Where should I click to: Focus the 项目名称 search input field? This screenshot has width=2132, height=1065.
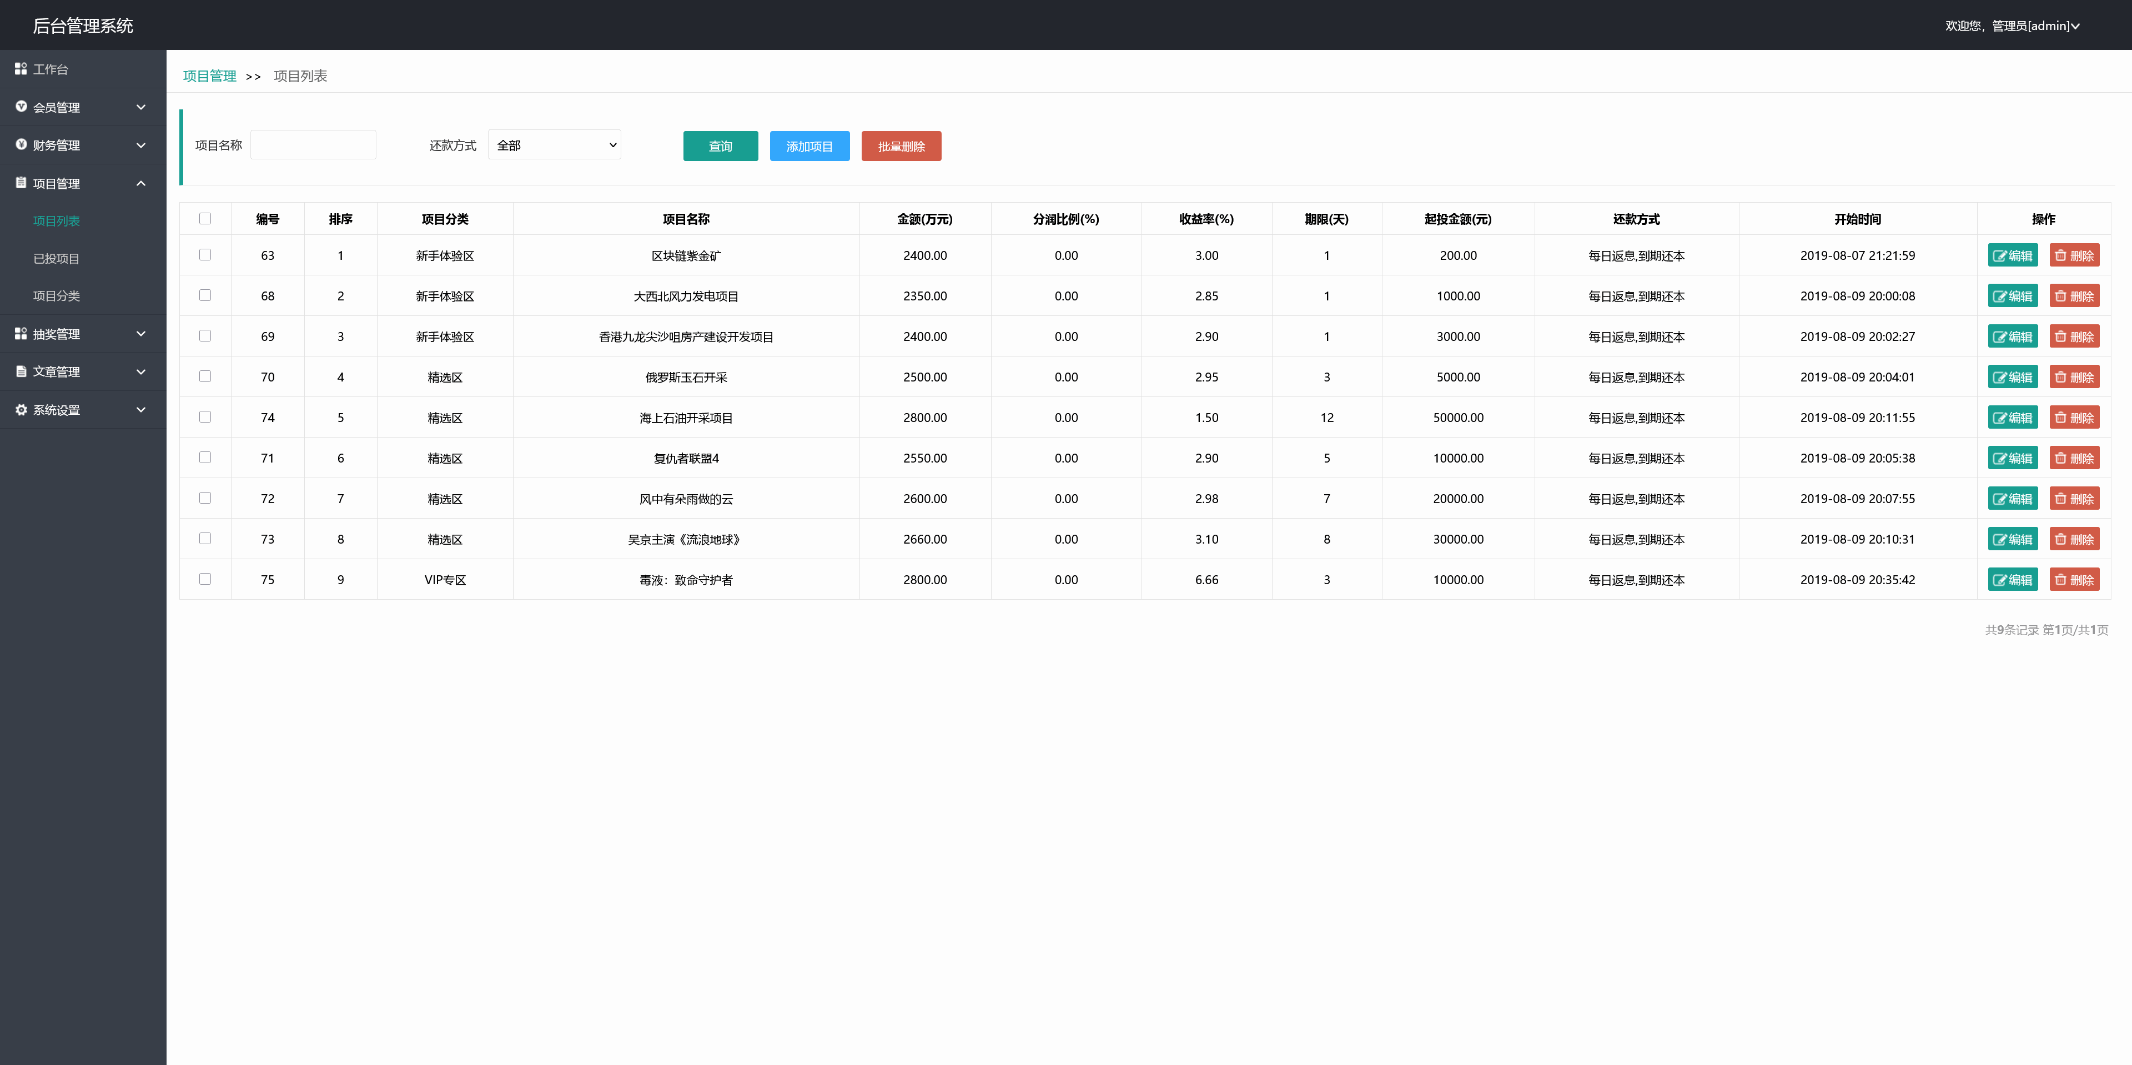coord(313,145)
